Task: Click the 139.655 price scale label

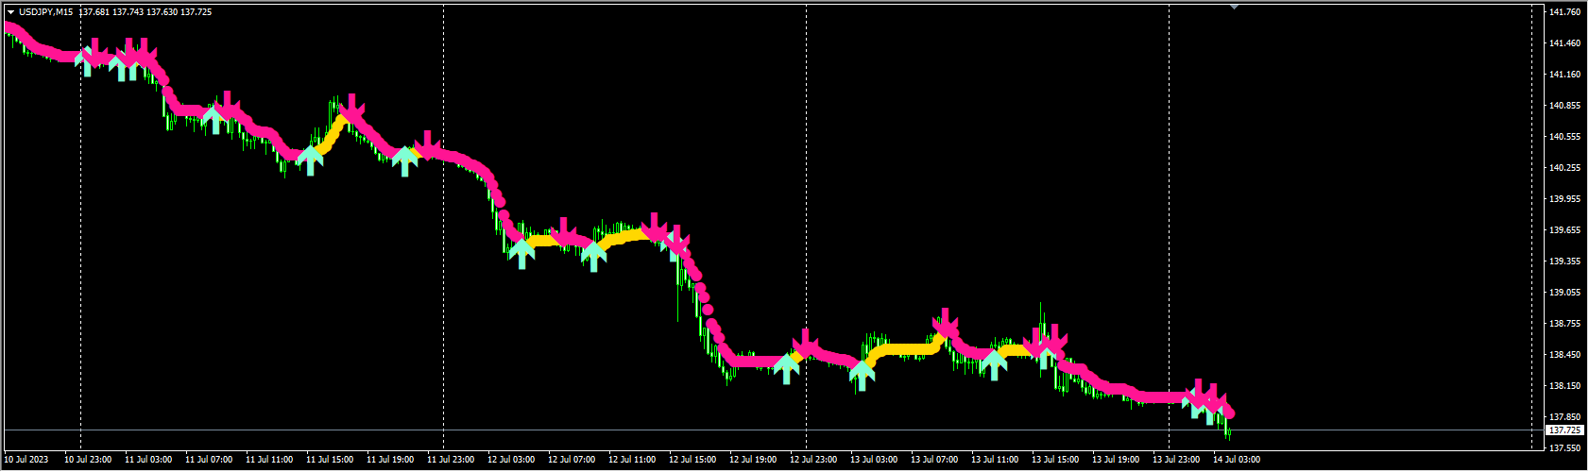Action: tap(1565, 230)
